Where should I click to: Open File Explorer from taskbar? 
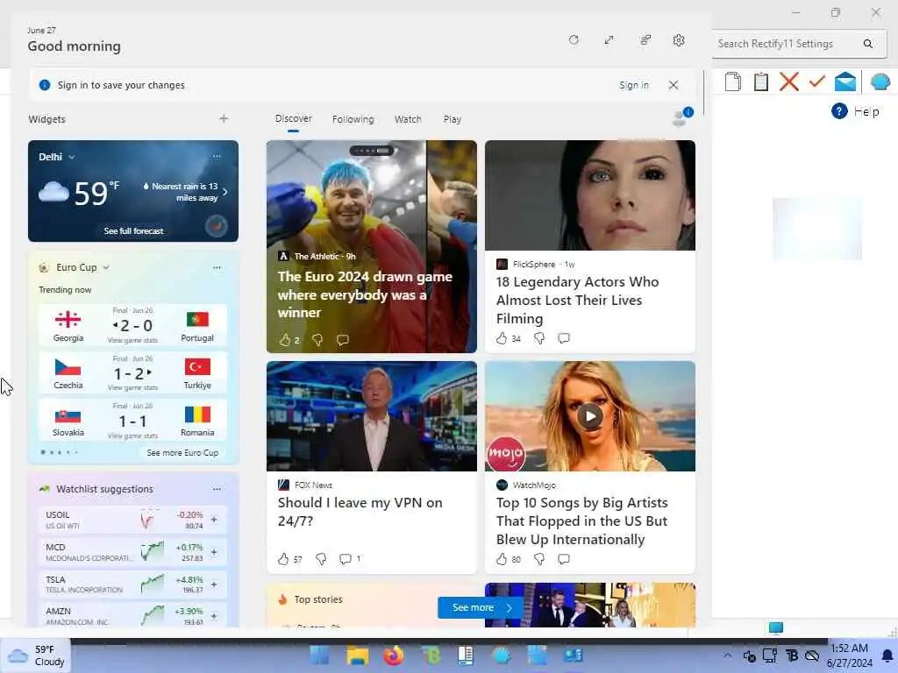pyautogui.click(x=358, y=655)
